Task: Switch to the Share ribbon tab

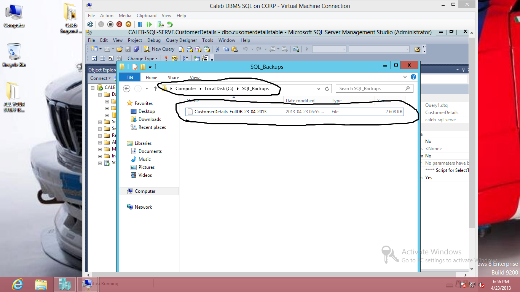Action: pos(173,78)
